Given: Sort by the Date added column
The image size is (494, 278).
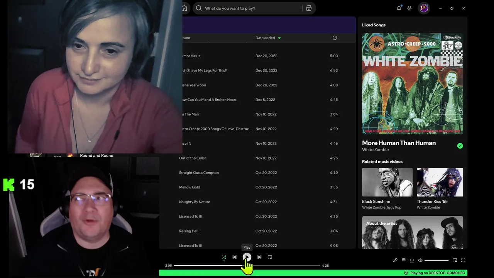Looking at the screenshot, I should 268,38.
